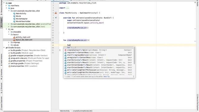
Task: Open proguard-rules.pro file
Action: [30, 58]
